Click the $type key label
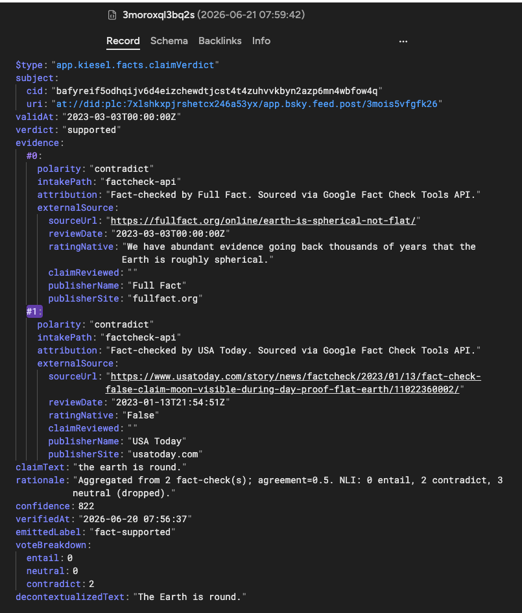This screenshot has height=613, width=522. pos(29,65)
